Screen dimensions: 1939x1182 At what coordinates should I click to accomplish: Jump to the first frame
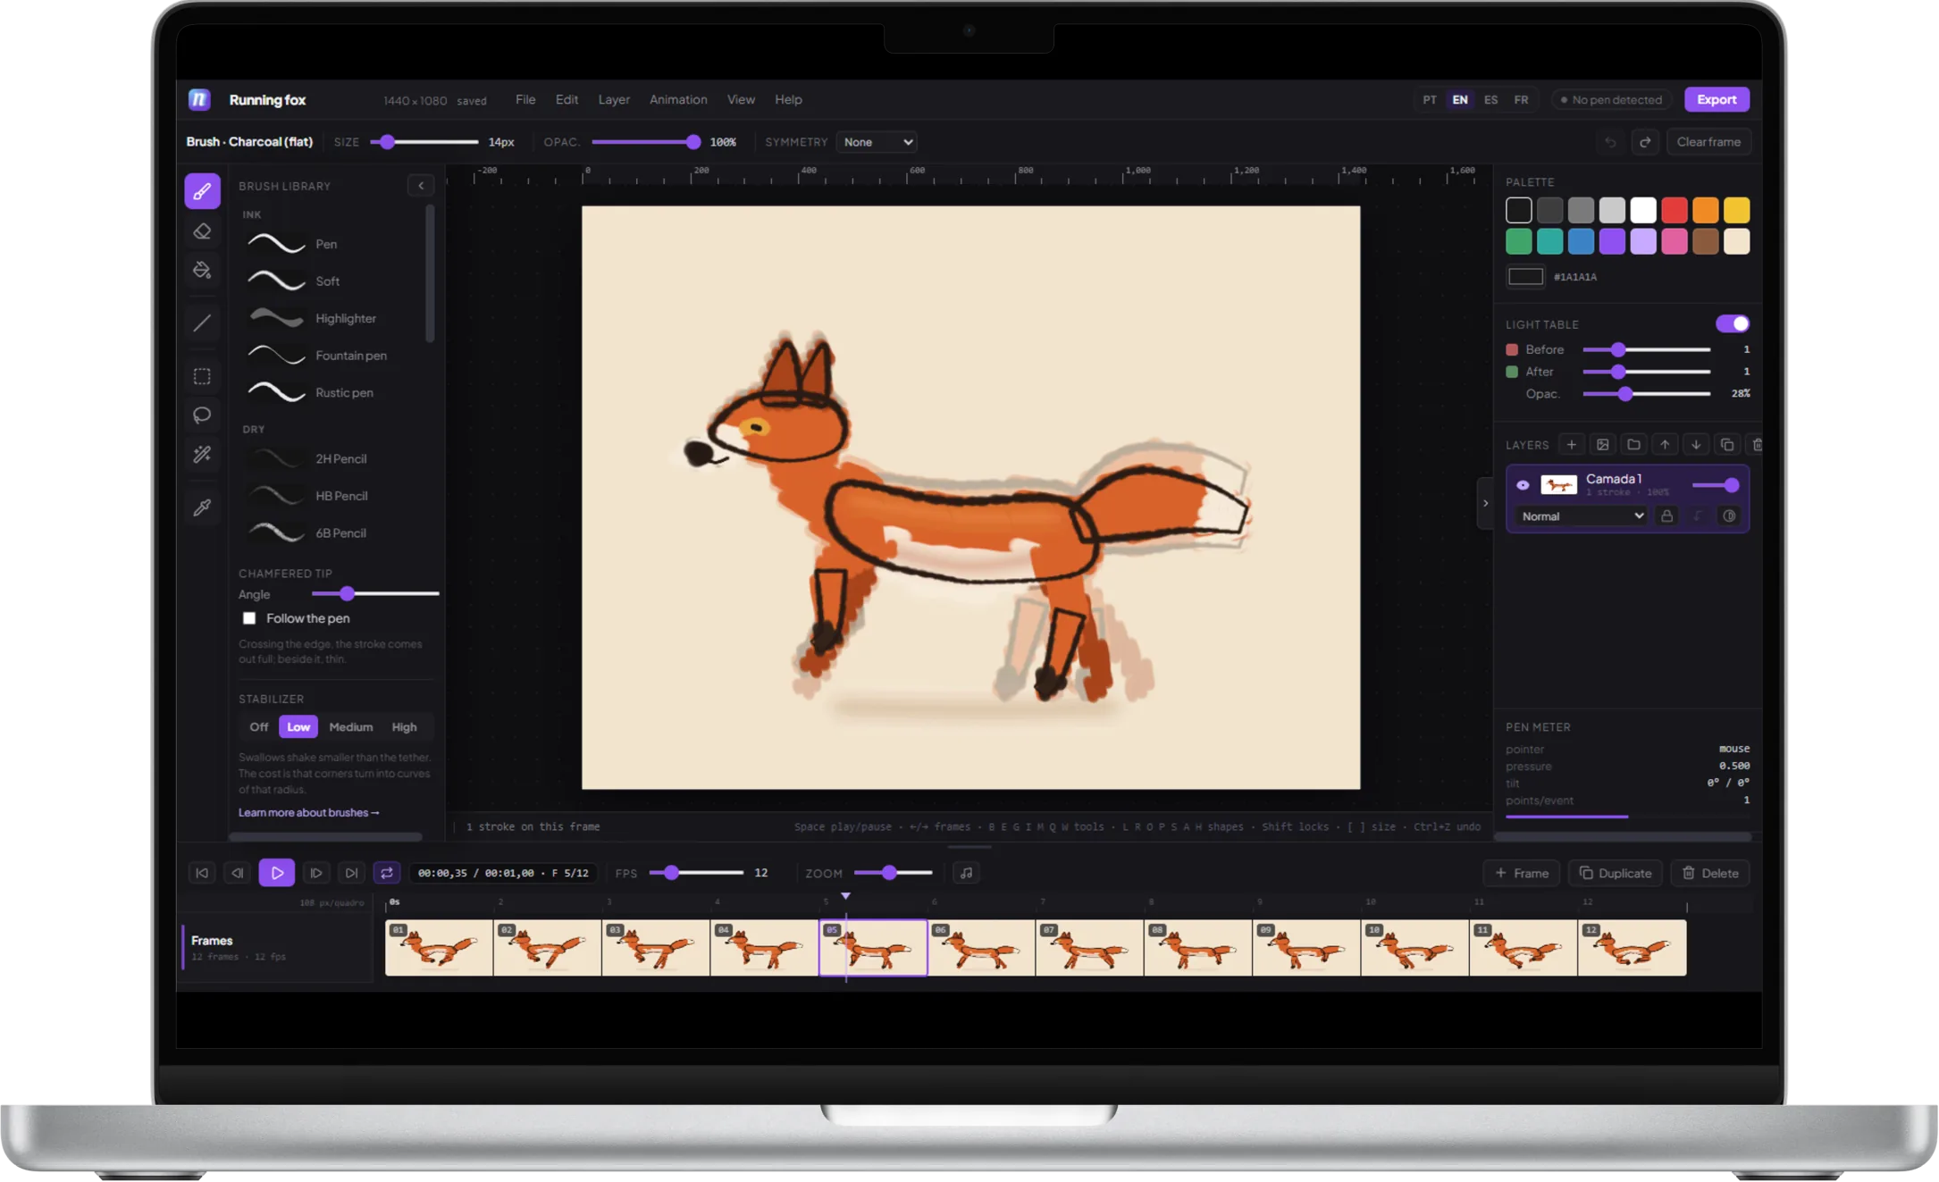coord(202,874)
